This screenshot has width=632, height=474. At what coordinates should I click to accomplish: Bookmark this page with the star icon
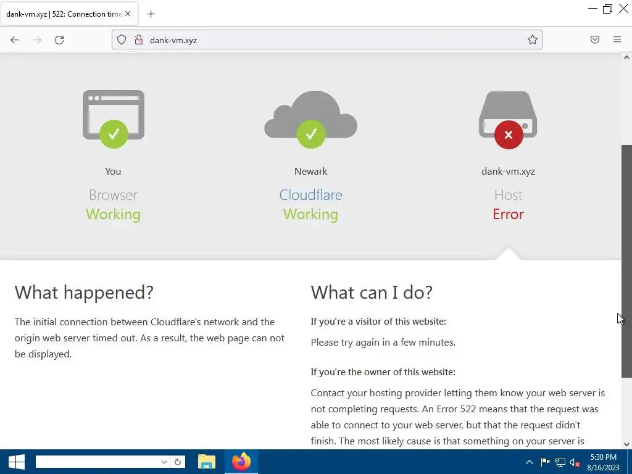pos(533,39)
